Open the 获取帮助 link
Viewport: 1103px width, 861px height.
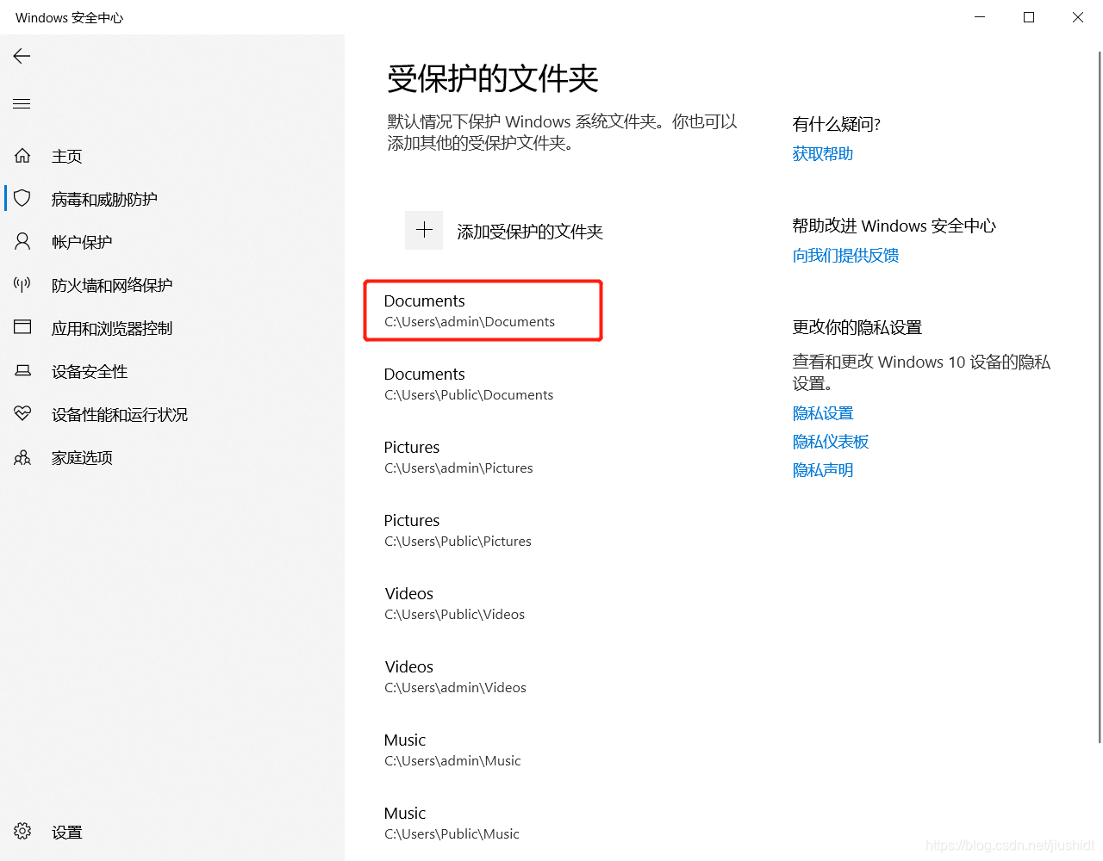tap(823, 154)
